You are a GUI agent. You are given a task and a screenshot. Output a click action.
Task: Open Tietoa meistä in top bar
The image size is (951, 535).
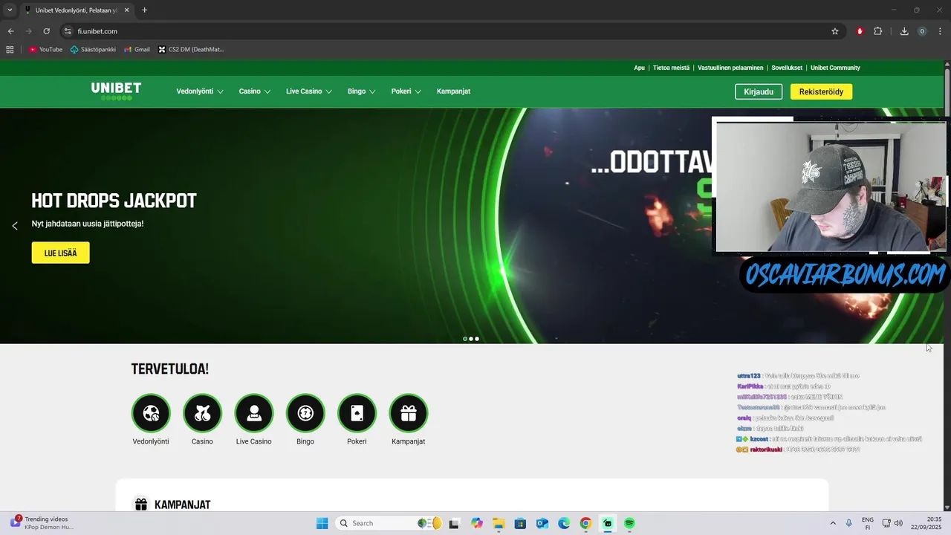(x=671, y=68)
